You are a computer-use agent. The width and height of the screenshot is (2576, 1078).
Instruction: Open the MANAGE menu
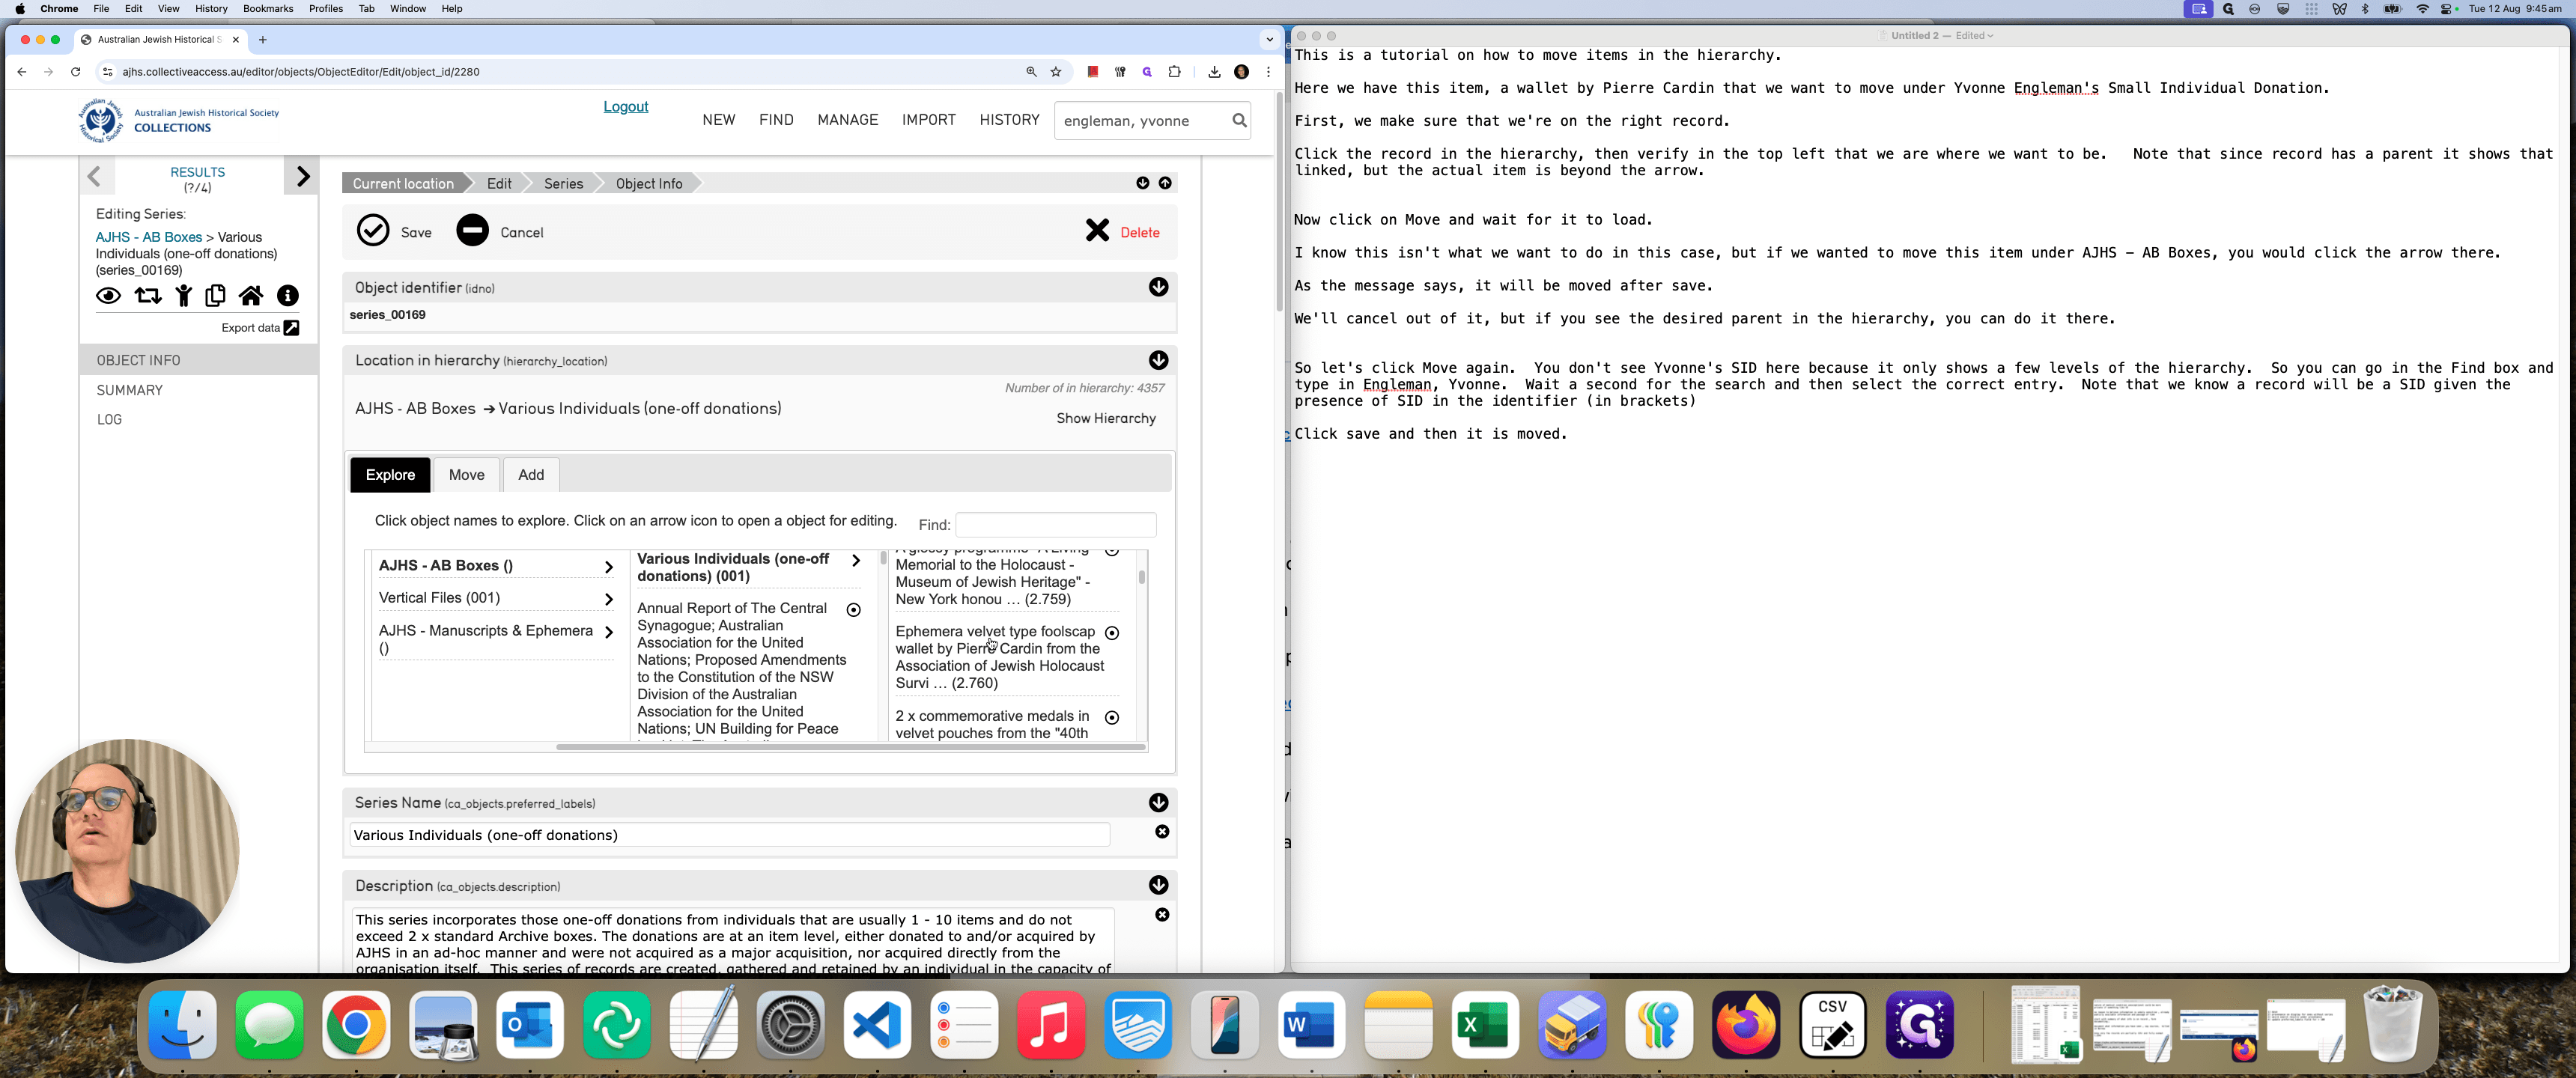coord(847,120)
